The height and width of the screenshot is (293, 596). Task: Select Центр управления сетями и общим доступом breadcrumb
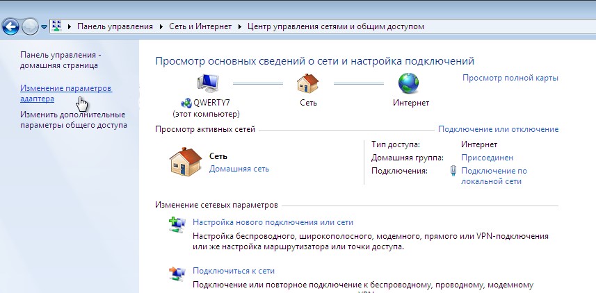(336, 26)
